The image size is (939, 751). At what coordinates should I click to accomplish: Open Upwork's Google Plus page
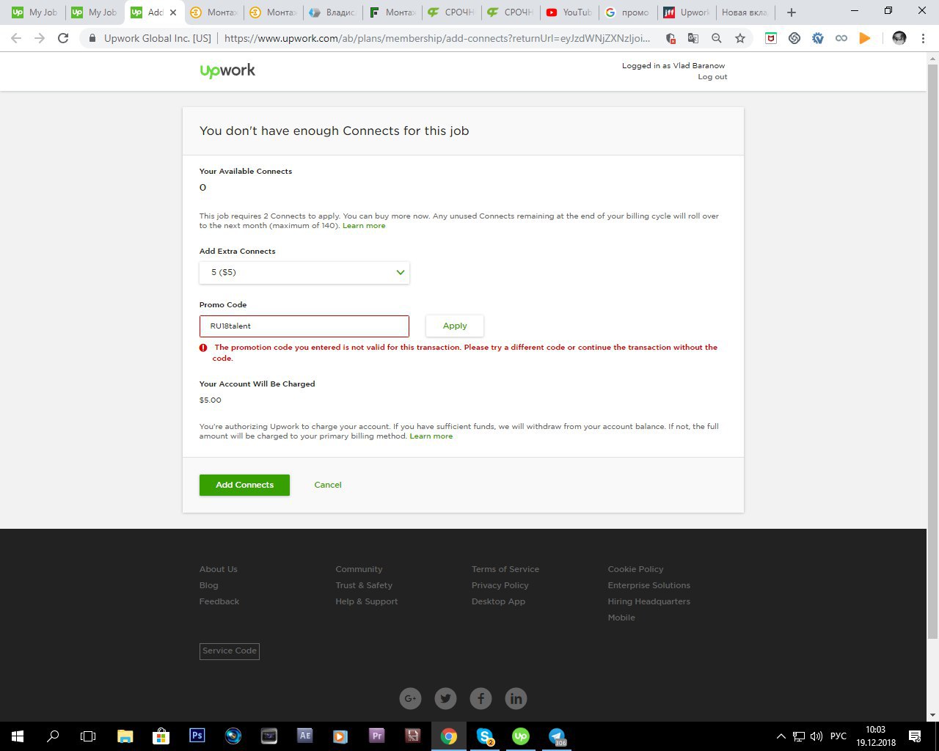click(410, 698)
